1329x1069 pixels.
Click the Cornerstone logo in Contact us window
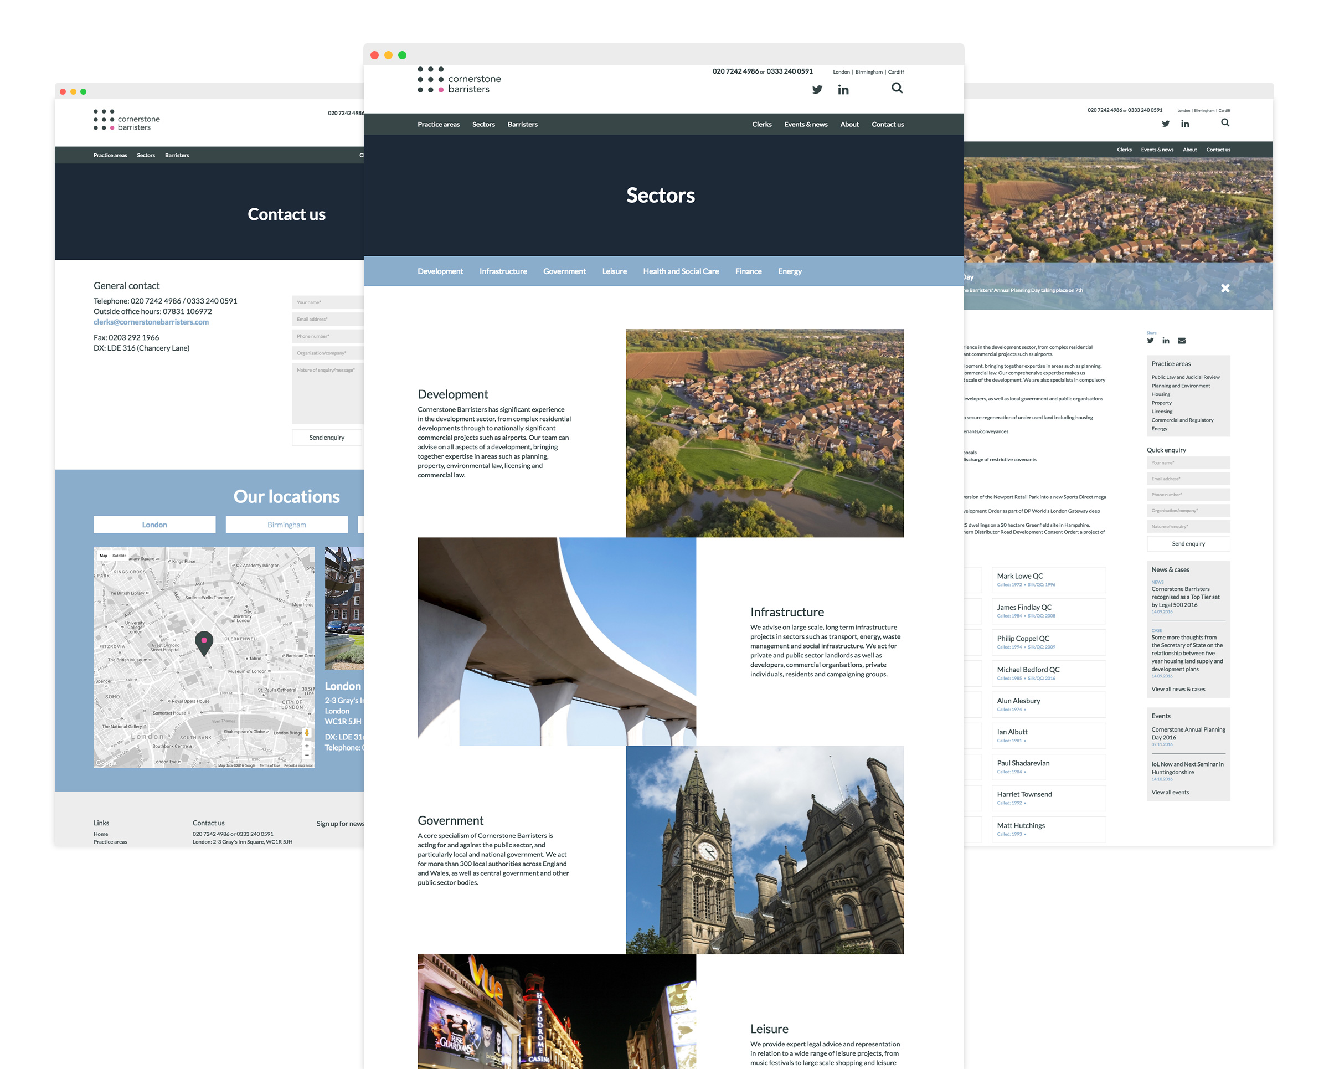(126, 120)
